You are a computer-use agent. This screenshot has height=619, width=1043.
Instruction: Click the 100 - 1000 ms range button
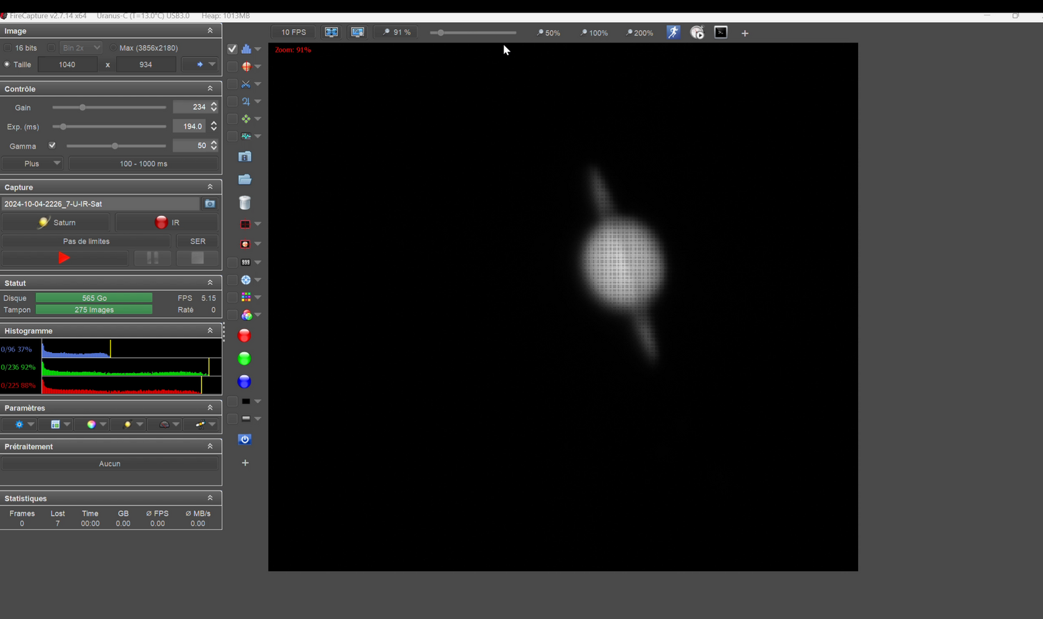point(143,164)
